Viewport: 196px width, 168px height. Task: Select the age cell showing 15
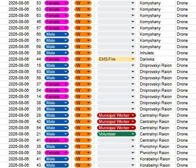[36, 66]
